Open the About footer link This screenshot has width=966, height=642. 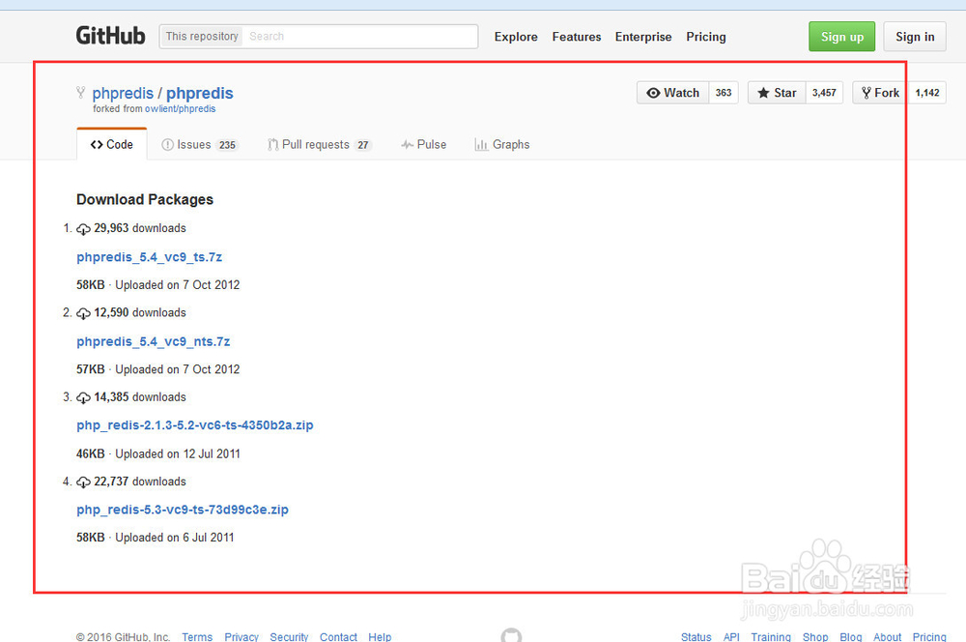coord(887,636)
